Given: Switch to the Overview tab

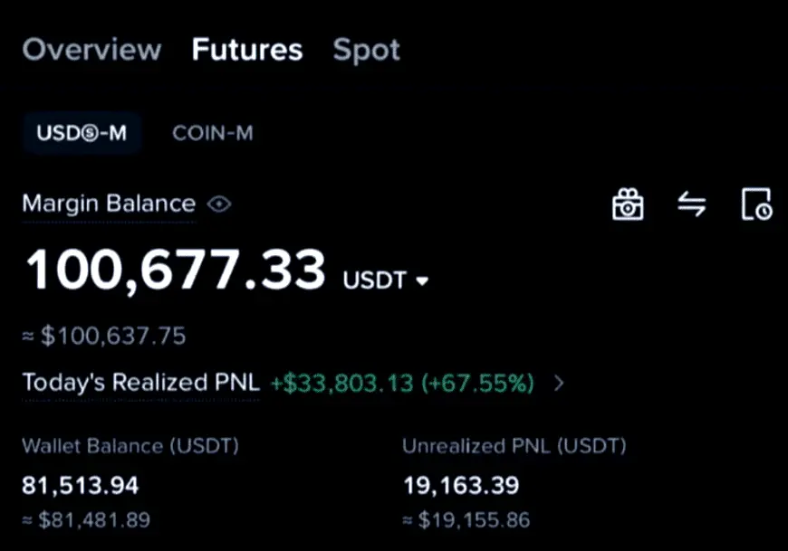Looking at the screenshot, I should (91, 50).
